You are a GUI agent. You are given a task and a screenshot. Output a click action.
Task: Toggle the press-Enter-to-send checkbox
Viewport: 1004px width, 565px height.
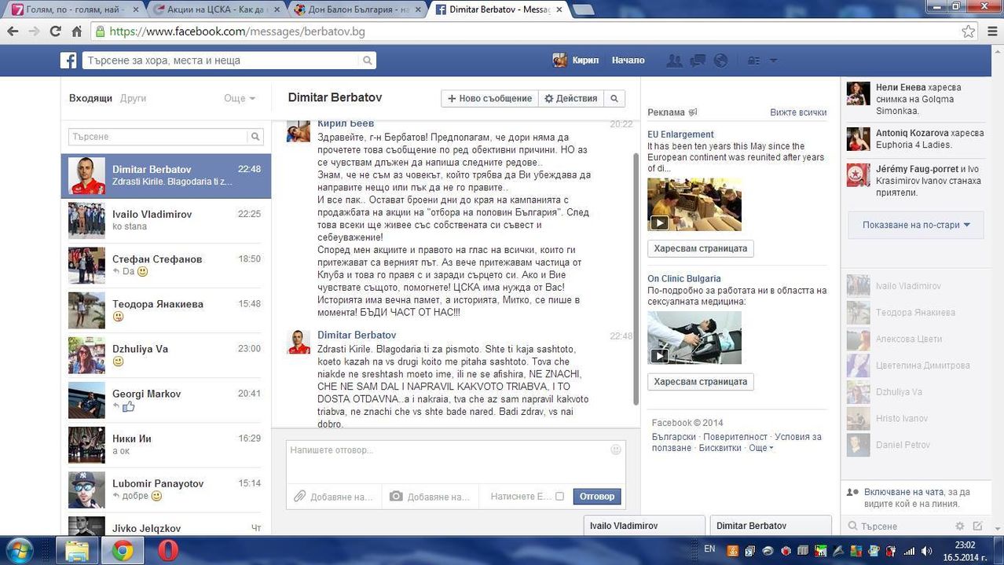[x=559, y=496]
